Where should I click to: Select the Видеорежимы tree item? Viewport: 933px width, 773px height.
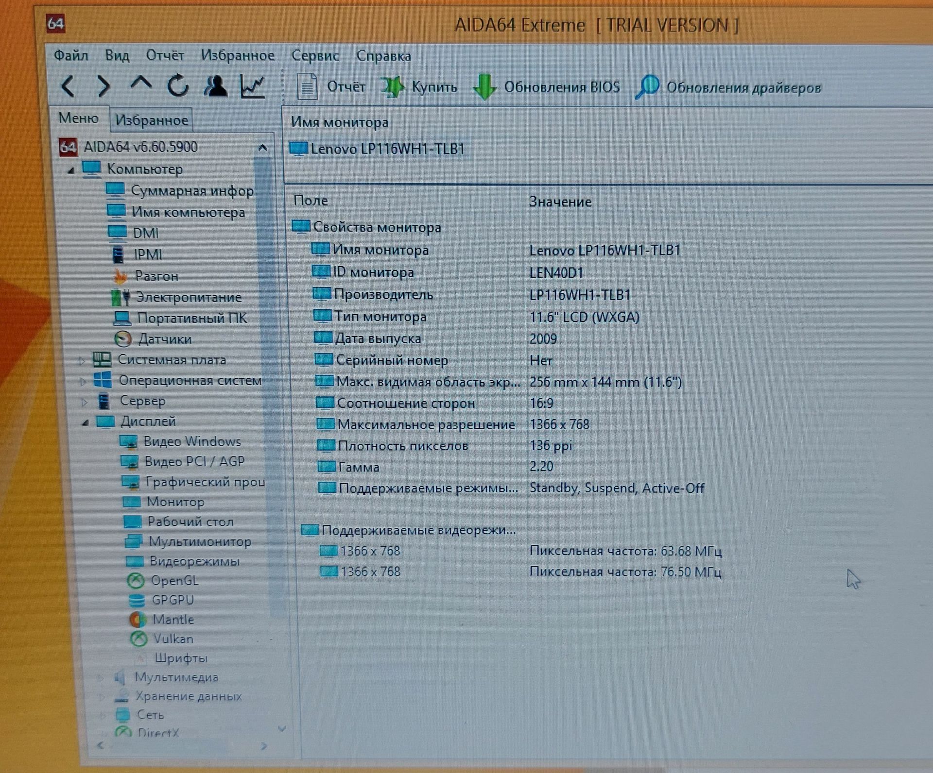182,561
